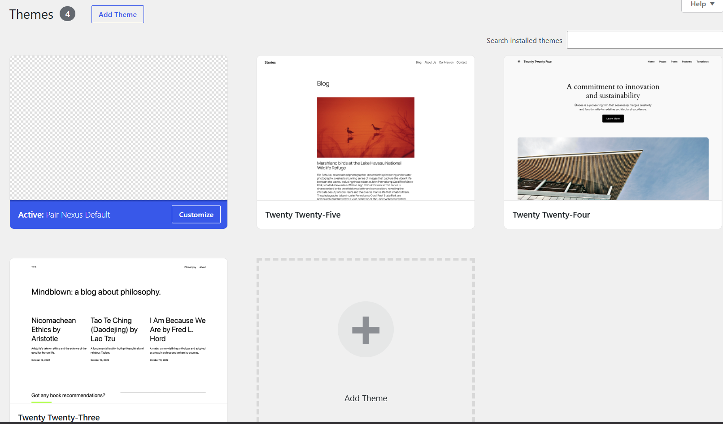Click the Add Theme button beside Themes heading
723x424 pixels.
point(118,14)
